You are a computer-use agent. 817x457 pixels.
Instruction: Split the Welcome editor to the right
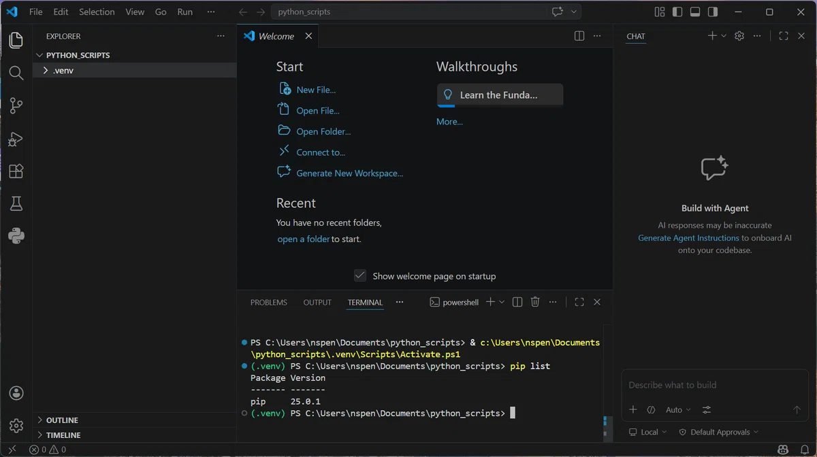click(x=579, y=36)
